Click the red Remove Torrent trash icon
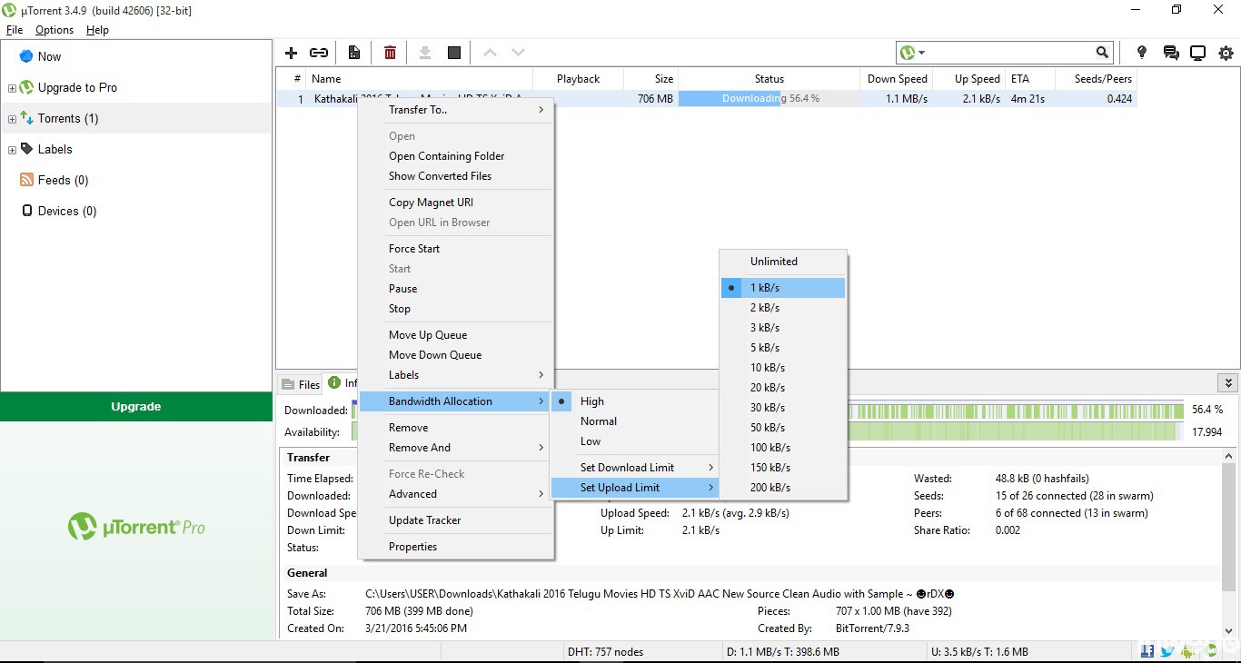 click(x=390, y=53)
